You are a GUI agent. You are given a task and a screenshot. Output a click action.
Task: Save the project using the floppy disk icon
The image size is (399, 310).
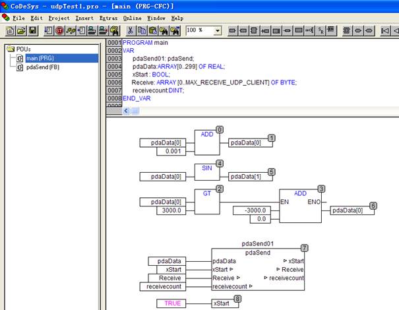tap(32, 30)
